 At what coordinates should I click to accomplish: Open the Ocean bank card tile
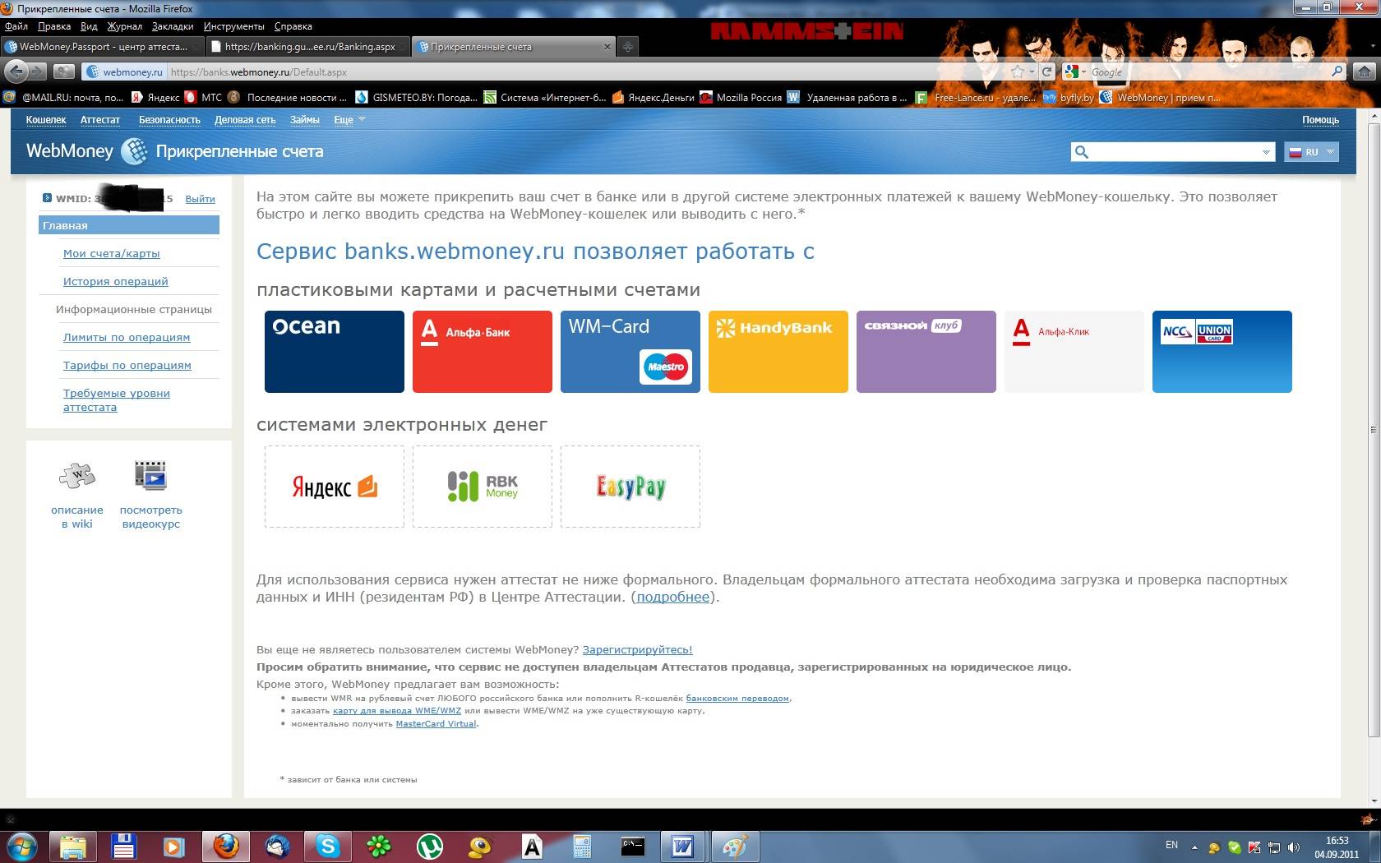[335, 352]
